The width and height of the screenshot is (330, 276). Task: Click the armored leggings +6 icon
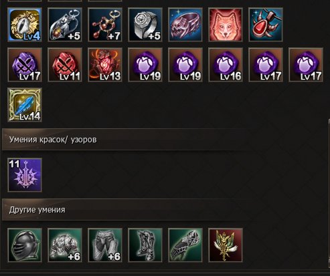tap(105, 245)
